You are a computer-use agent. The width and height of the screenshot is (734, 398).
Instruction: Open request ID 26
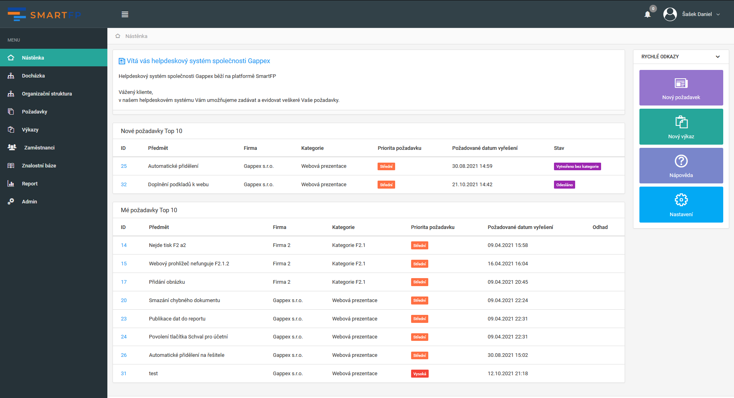pos(124,355)
